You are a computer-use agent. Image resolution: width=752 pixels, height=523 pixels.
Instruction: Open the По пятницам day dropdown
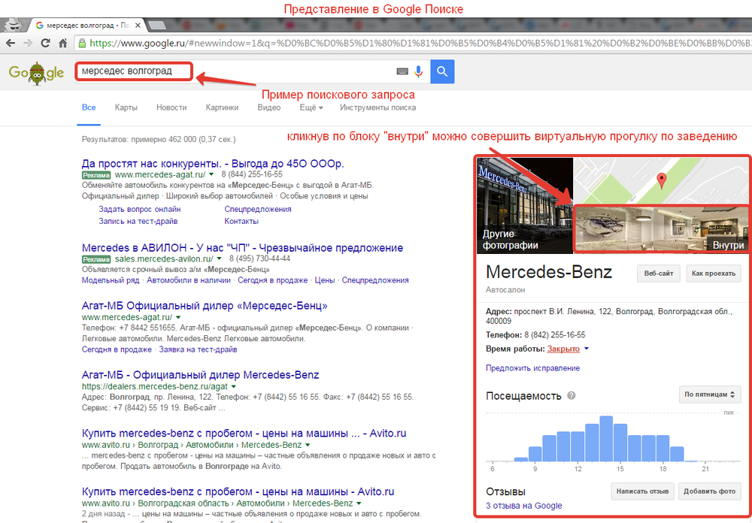click(x=709, y=394)
